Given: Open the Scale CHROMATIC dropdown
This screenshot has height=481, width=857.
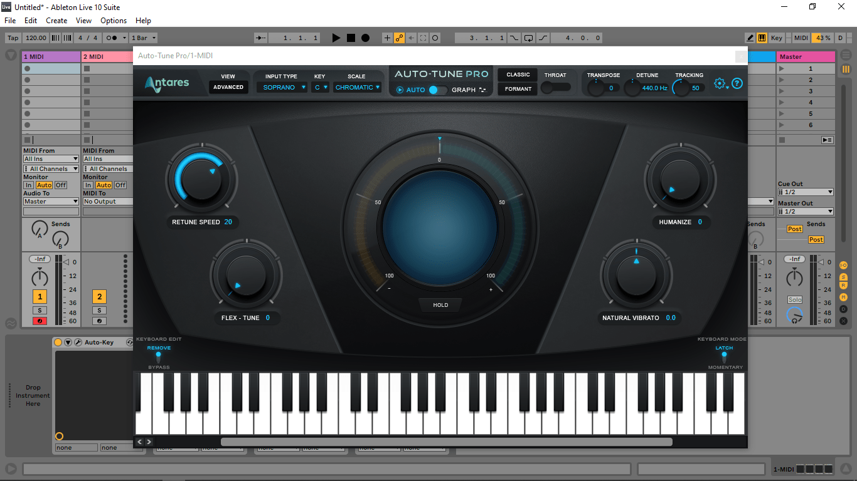Looking at the screenshot, I should [x=358, y=88].
